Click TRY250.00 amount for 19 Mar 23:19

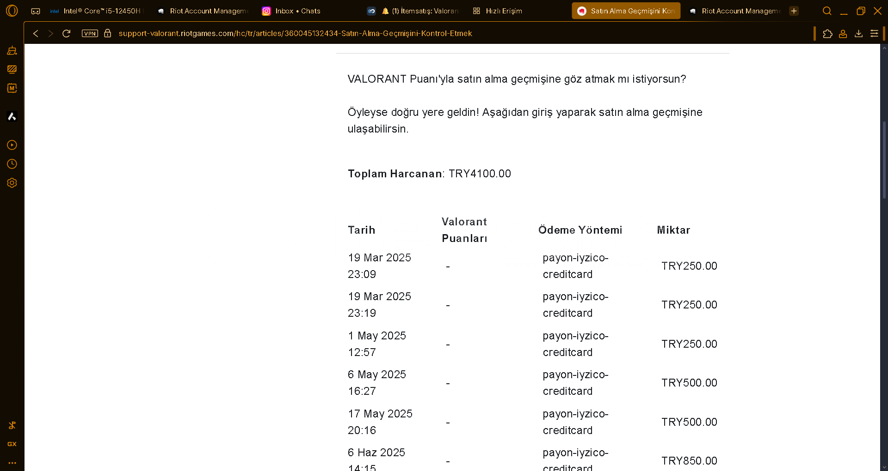tap(689, 305)
